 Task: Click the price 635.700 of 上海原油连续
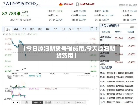119,38
